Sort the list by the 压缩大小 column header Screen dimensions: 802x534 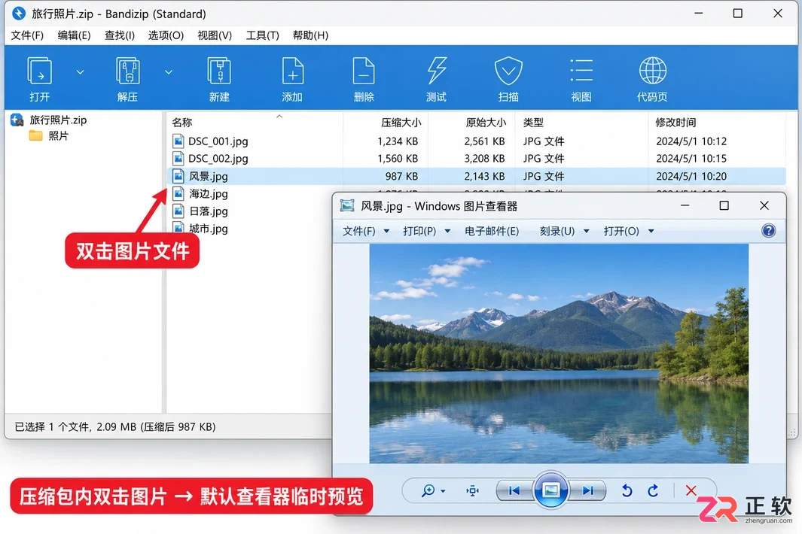pyautogui.click(x=401, y=122)
